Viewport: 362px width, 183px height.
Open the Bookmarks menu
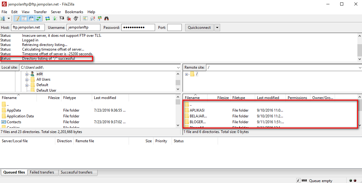coord(74,12)
